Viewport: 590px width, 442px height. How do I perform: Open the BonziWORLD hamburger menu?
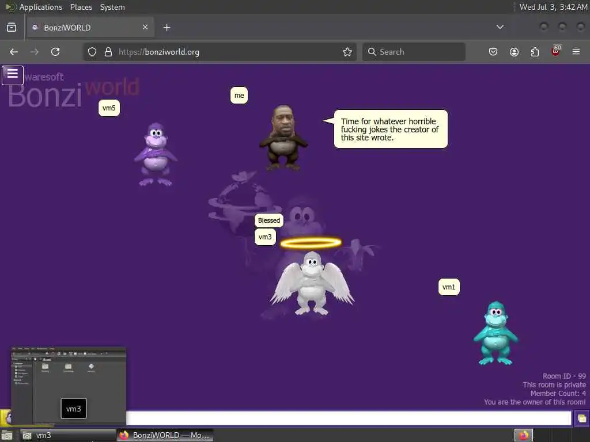pos(13,75)
